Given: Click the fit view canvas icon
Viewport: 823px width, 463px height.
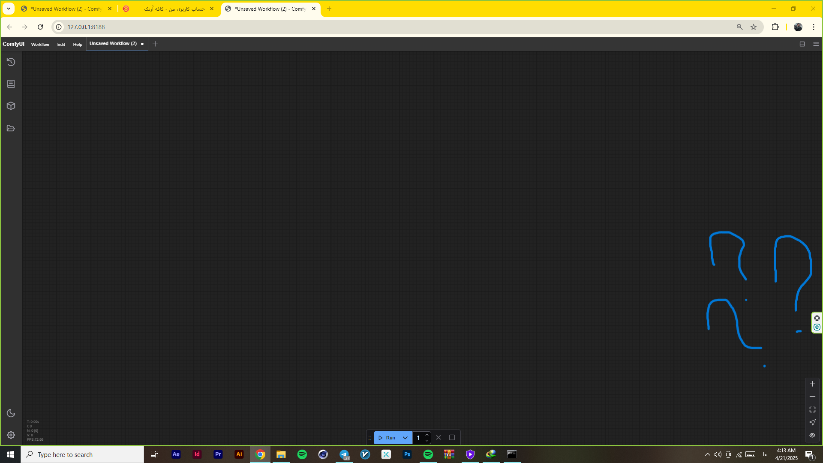Looking at the screenshot, I should (x=812, y=410).
